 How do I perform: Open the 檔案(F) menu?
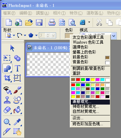coord(9,13)
